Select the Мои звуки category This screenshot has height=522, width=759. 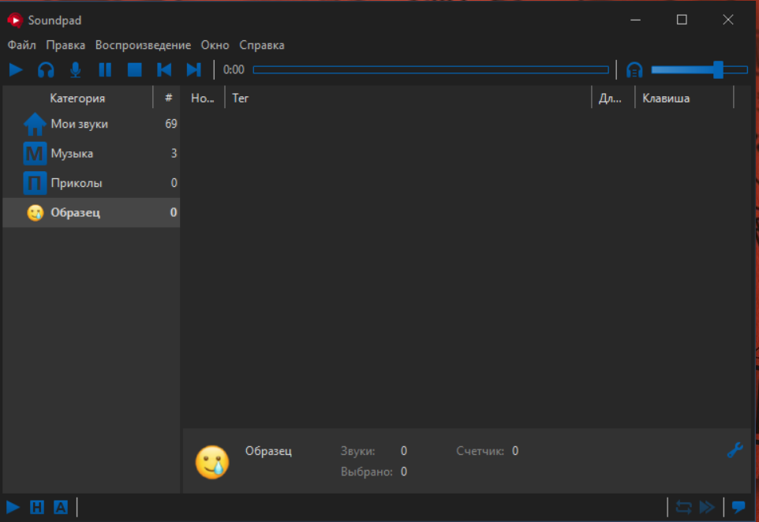click(79, 124)
